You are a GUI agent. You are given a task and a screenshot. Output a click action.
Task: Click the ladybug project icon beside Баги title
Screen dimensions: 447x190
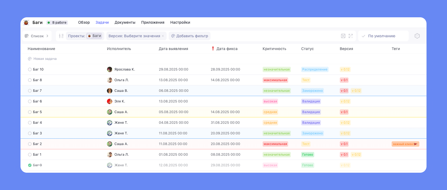pyautogui.click(x=26, y=23)
